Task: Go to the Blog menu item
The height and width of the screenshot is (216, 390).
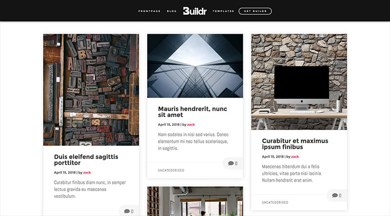Action: click(172, 11)
